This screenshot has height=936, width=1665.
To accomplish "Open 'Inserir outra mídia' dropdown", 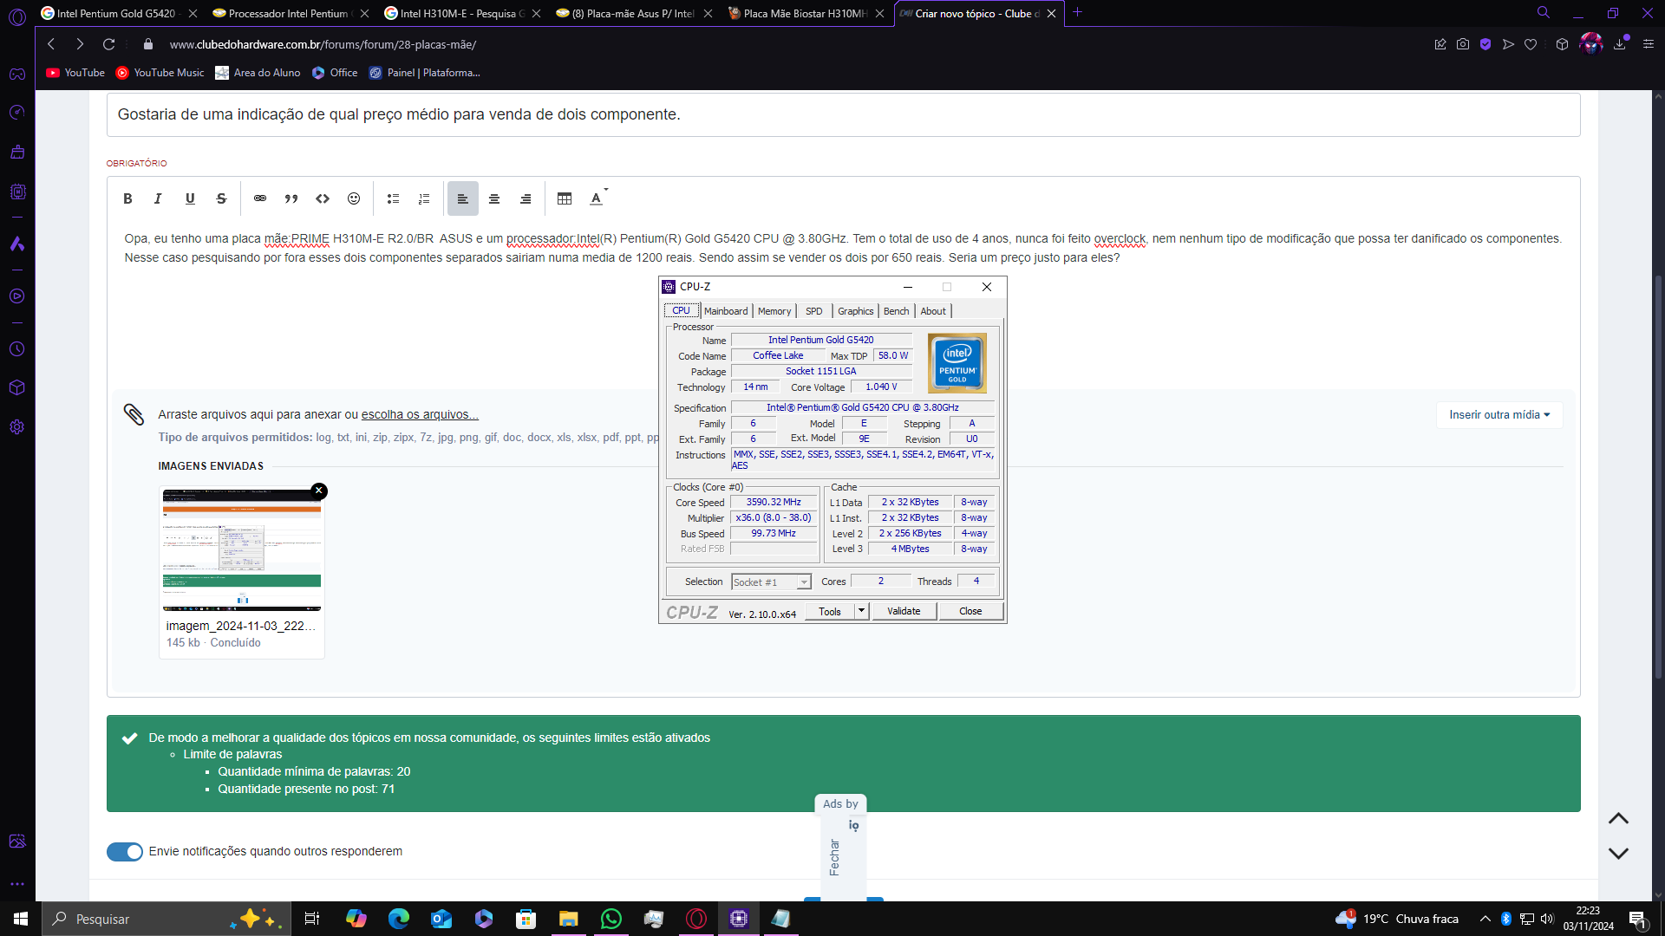I will 1499,414.
